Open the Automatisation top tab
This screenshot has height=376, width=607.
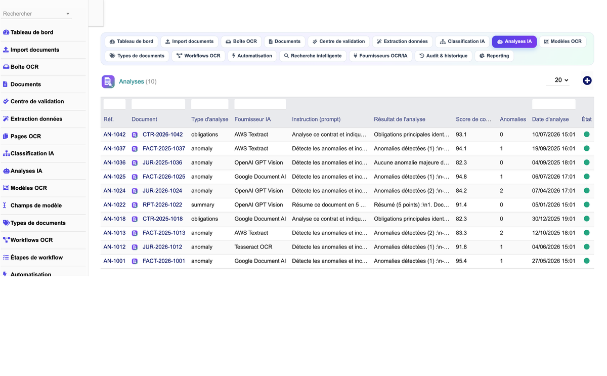click(252, 56)
